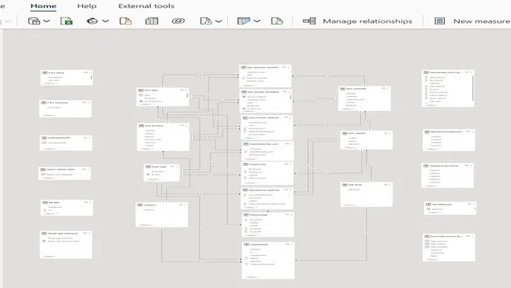Click the dim_date table field scrollbar
This screenshot has width=511, height=288.
[x=187, y=96]
